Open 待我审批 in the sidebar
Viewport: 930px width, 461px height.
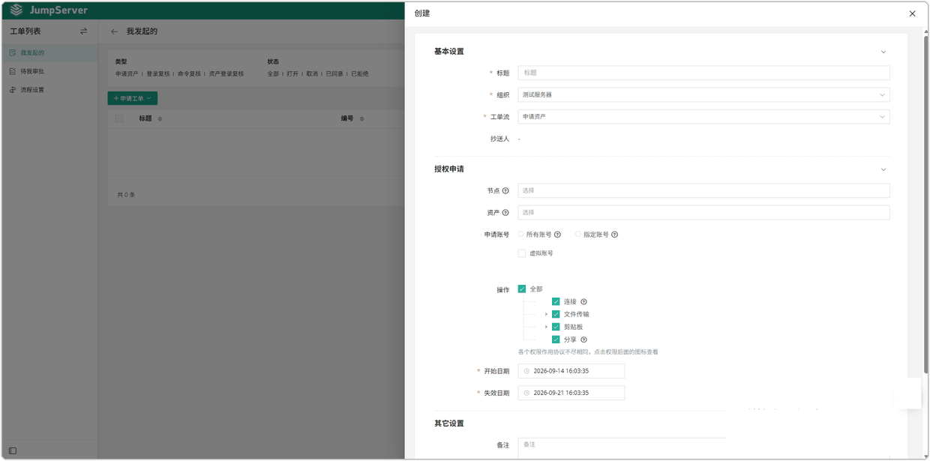(x=49, y=71)
